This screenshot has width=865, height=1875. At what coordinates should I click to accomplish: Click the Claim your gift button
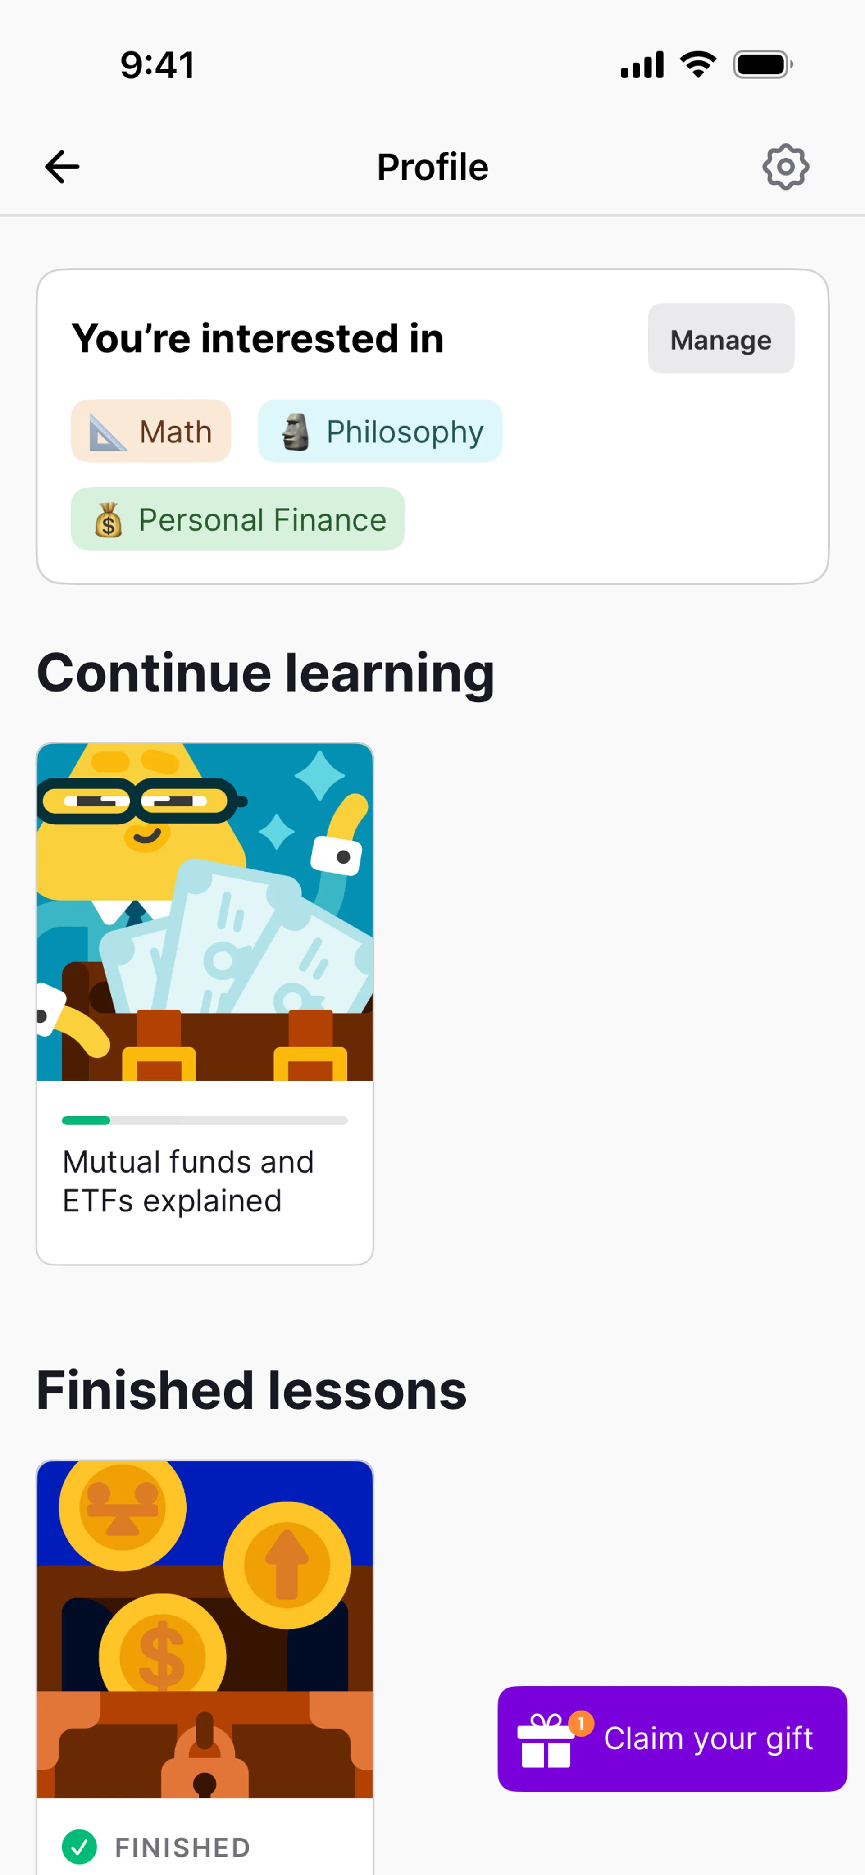[x=672, y=1739]
